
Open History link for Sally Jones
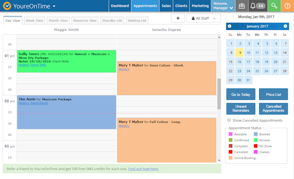(x=24, y=65)
